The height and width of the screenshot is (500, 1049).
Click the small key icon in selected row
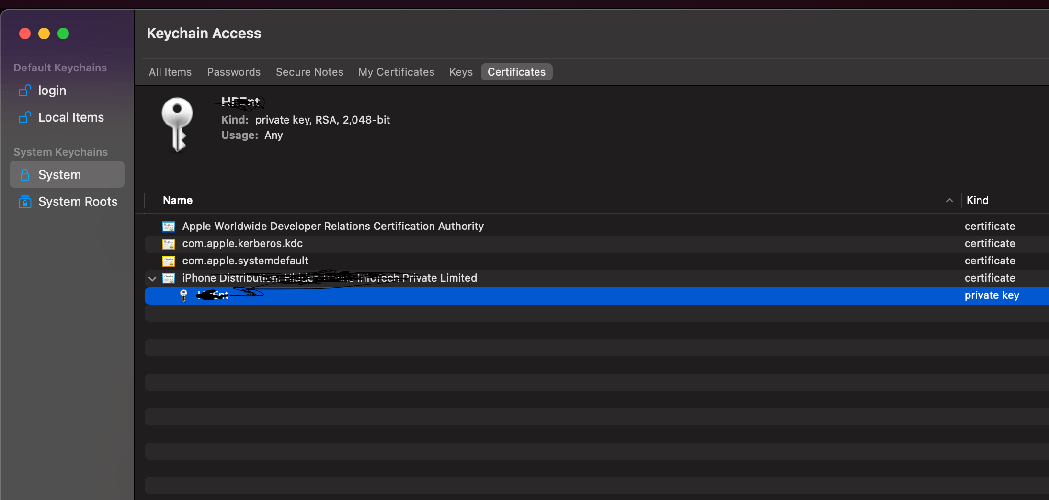[x=183, y=295]
